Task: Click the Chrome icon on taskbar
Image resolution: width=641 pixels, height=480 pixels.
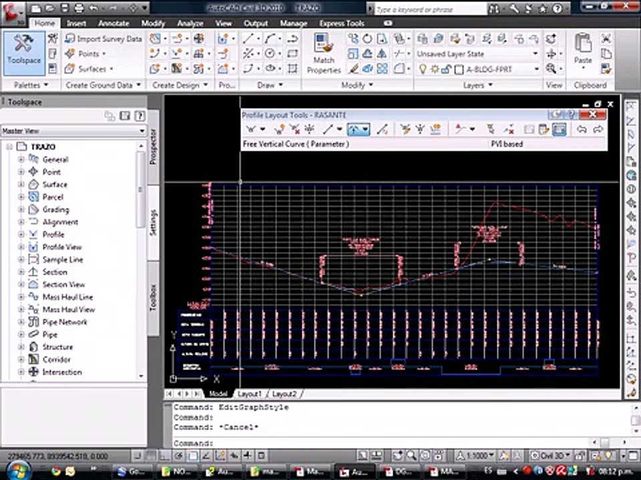Action: 56,471
